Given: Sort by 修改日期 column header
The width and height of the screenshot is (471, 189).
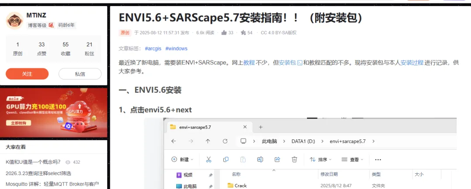Looking at the screenshot, I should pyautogui.click(x=329, y=174).
